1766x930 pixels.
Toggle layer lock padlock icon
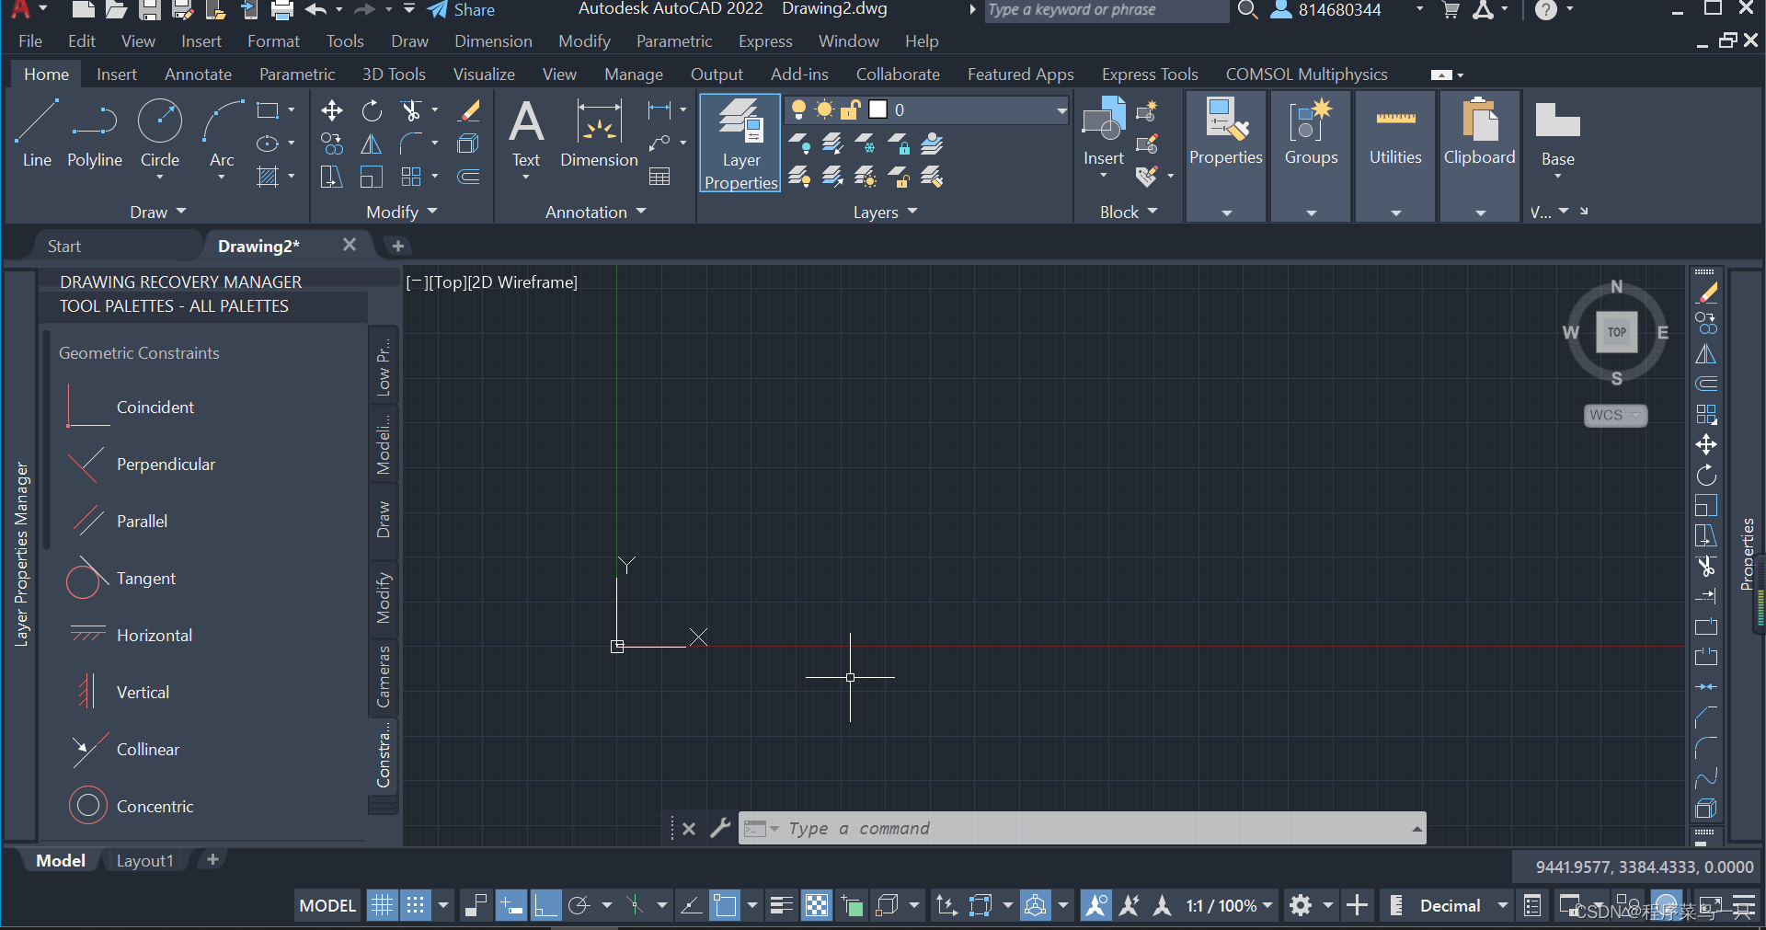851,110
